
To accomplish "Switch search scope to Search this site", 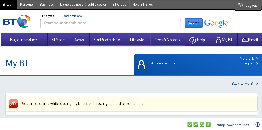I will pos(72,16).
